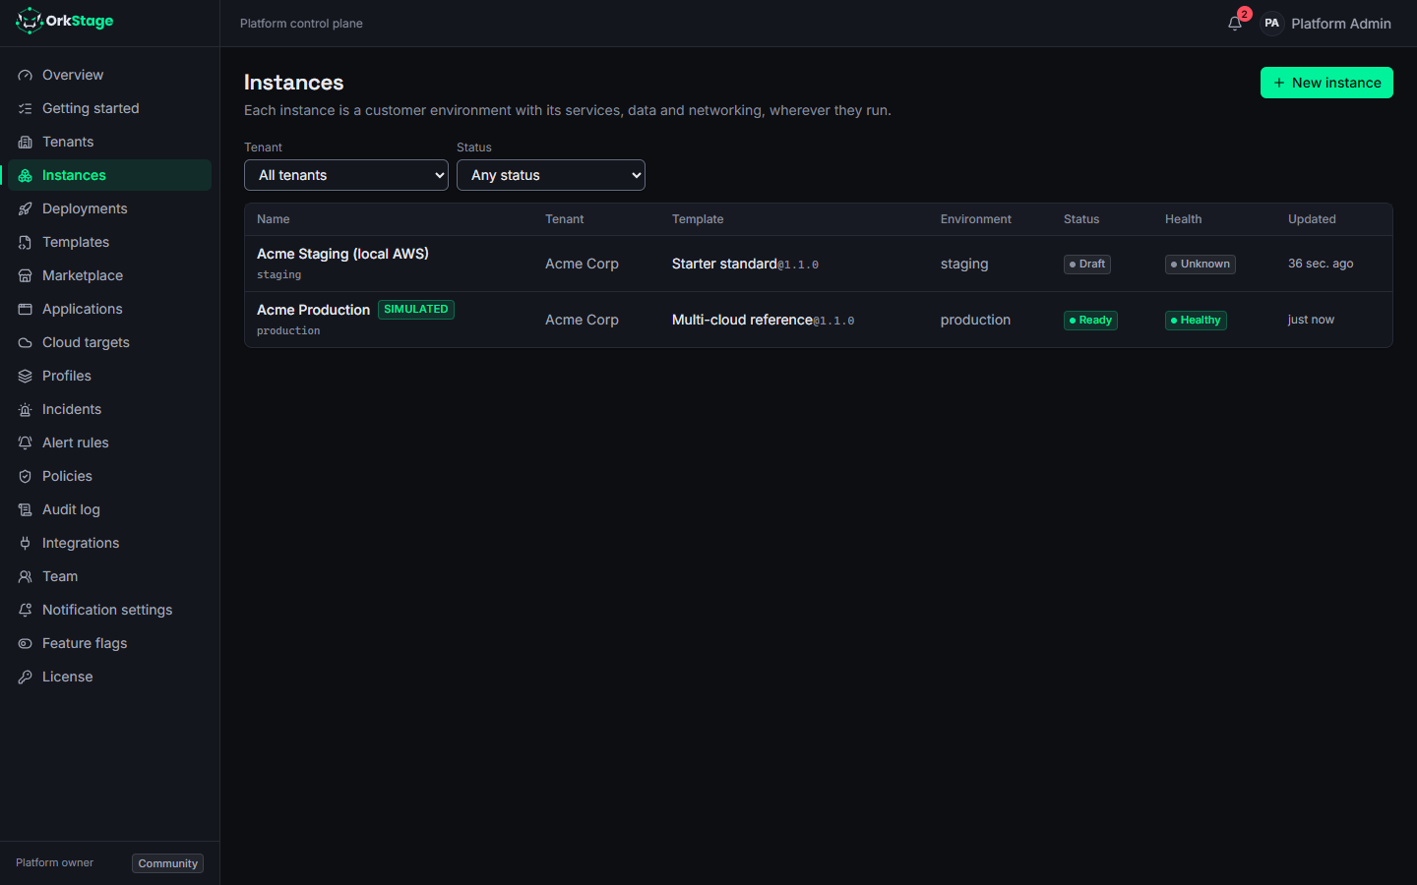Click the Feature flags toggle icon
This screenshot has width=1417, height=885.
coord(26,643)
